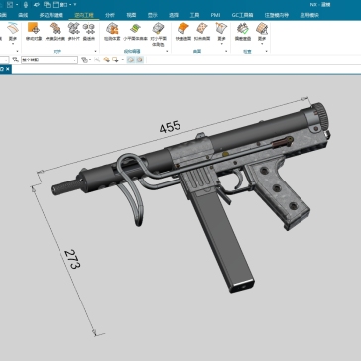Open the quick access toolbar customize arrow
Image resolution: width=361 pixels, height=361 pixels.
(75, 5)
